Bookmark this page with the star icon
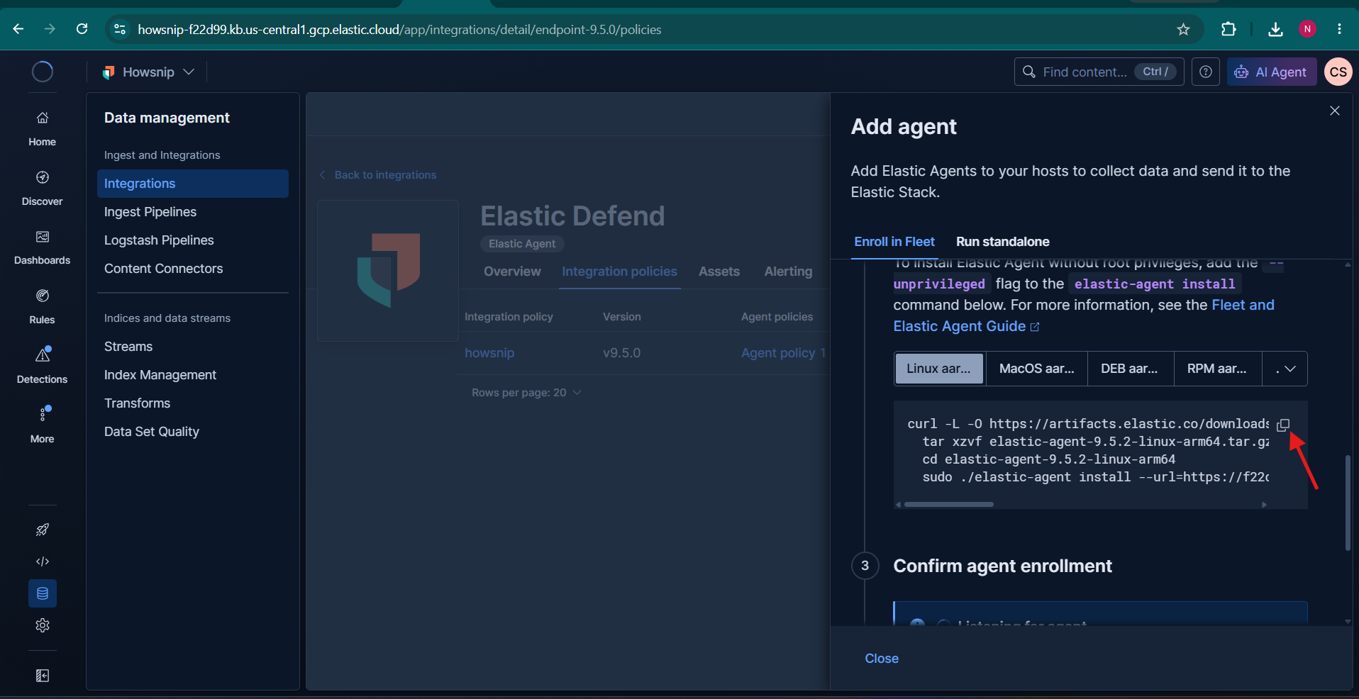Image resolution: width=1359 pixels, height=699 pixels. pos(1183,29)
